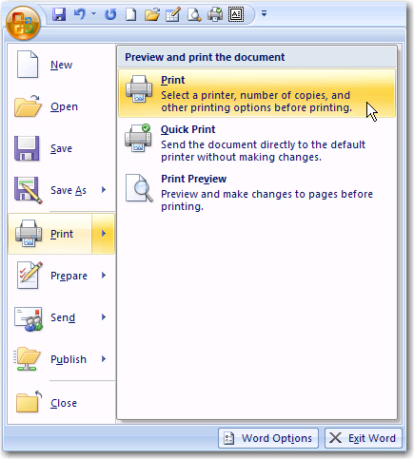414x459 pixels.
Task: Click the Open folder icon in Quick Access Toolbar
Action: pos(152,14)
